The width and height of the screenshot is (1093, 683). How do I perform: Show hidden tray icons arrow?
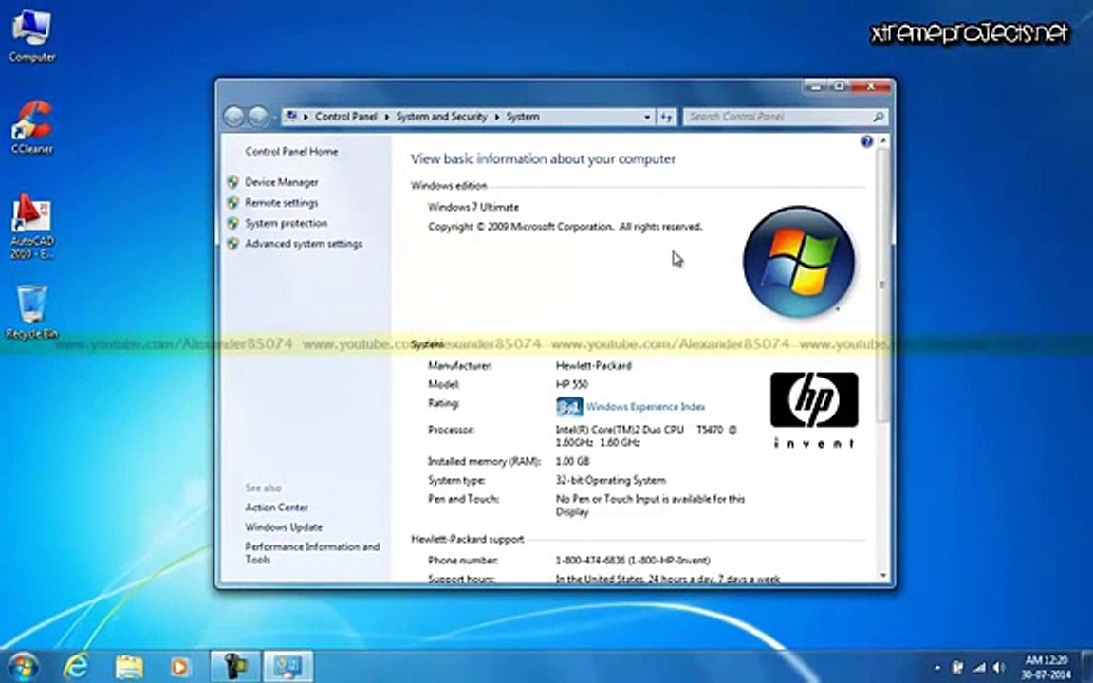937,668
